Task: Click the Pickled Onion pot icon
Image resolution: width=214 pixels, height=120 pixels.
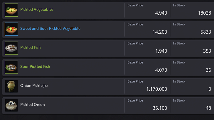Action: click(11, 105)
